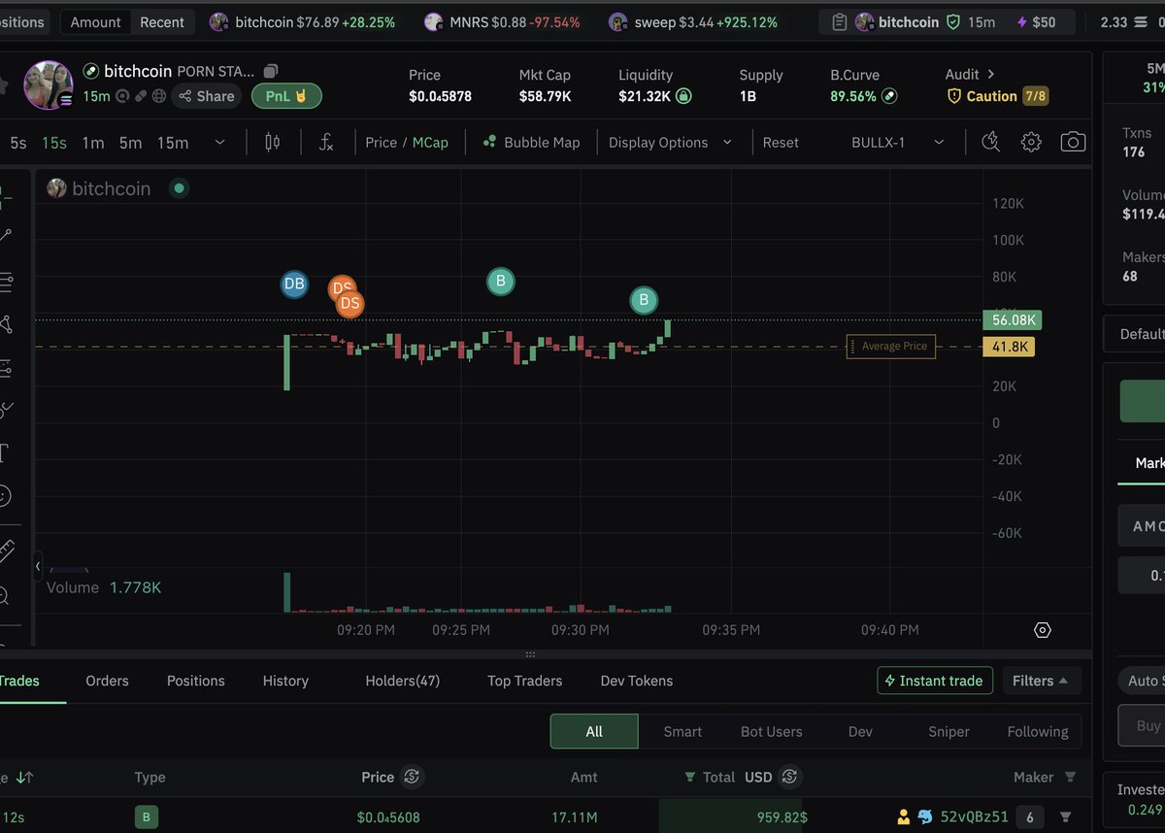Click the Total USD currency swap icon
This screenshot has width=1165, height=833.
coord(789,777)
